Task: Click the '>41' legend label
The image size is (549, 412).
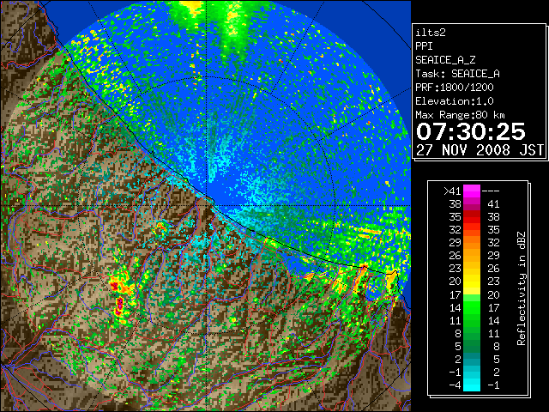Action: point(452,191)
